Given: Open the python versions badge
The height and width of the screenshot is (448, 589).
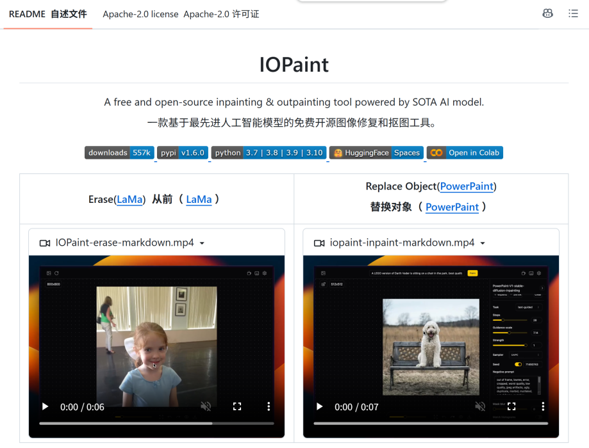Looking at the screenshot, I should coord(269,153).
